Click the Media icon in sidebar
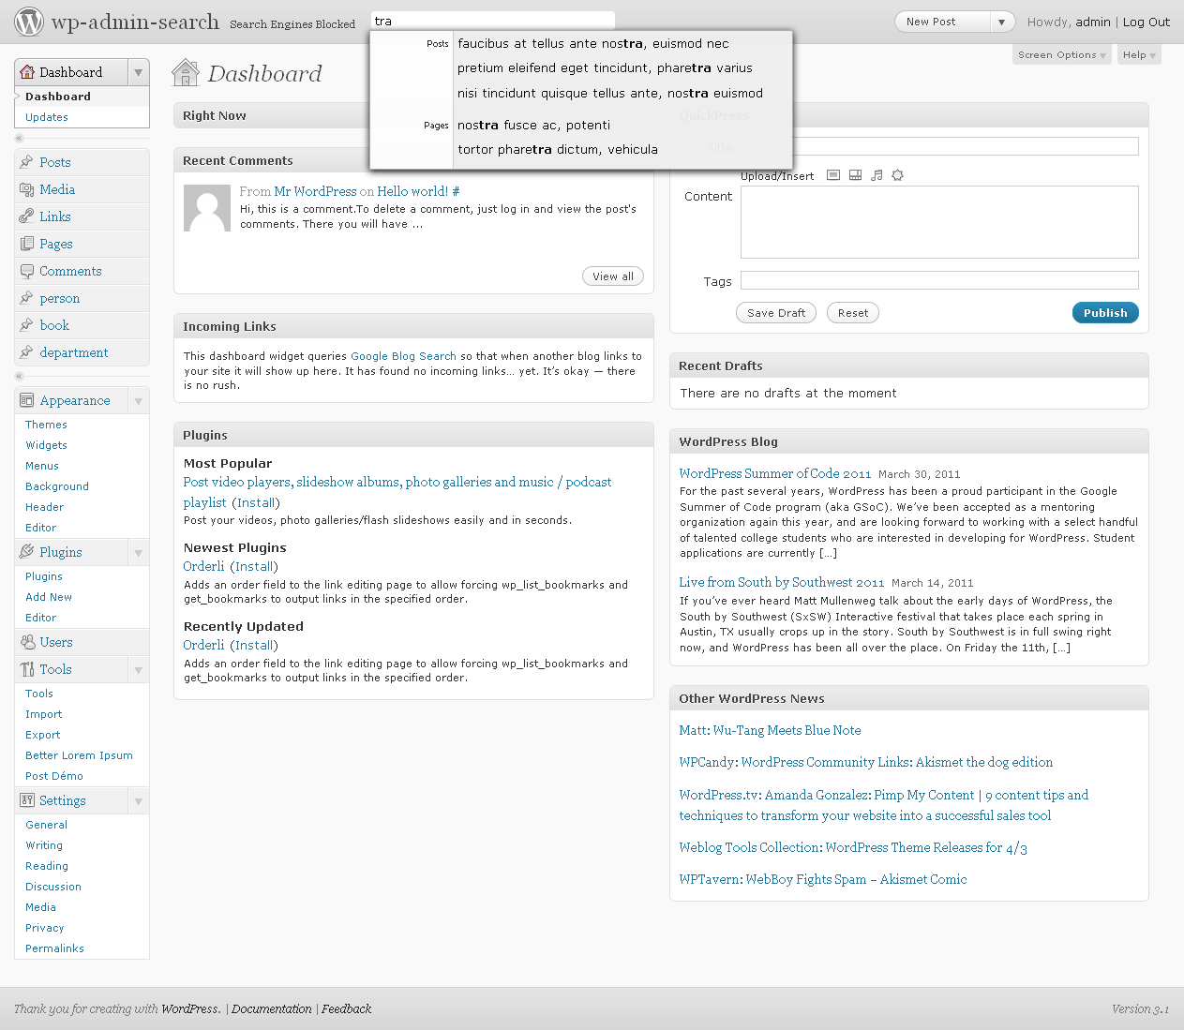This screenshot has width=1184, height=1030. tap(26, 189)
